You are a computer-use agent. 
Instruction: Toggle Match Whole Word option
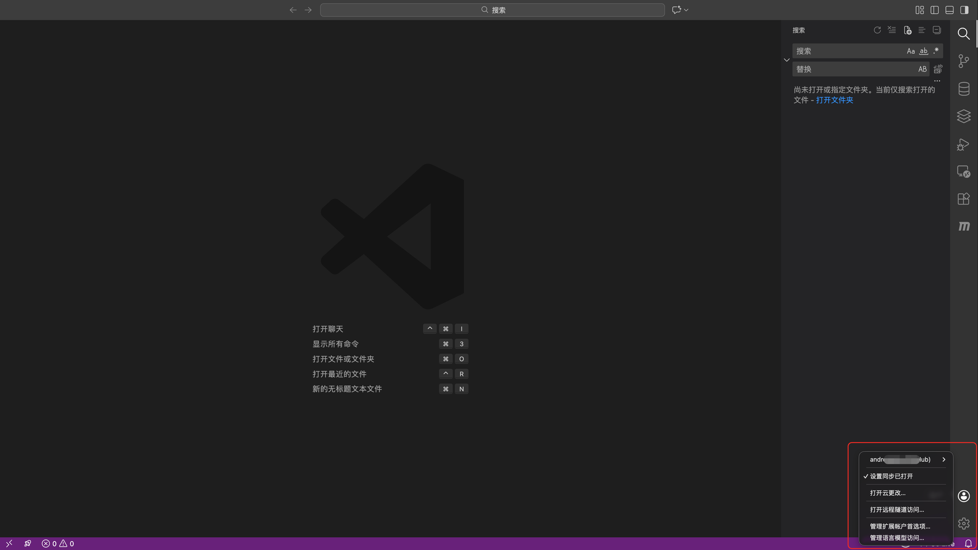pos(923,51)
